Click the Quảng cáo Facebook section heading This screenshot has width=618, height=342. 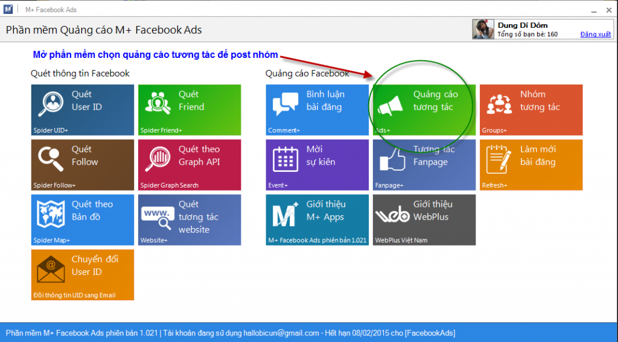(x=307, y=74)
